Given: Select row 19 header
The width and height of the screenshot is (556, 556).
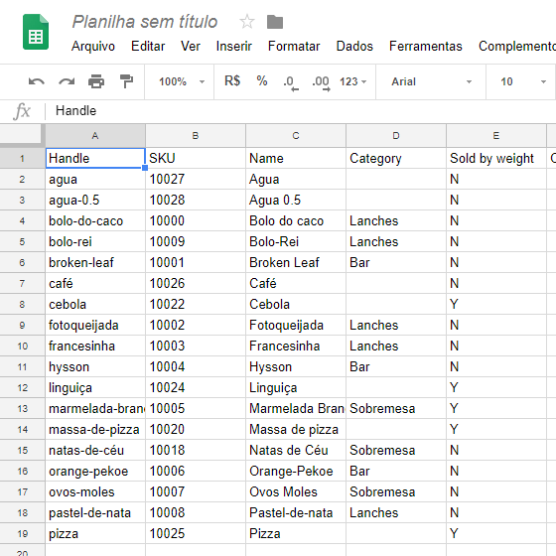Looking at the screenshot, I should (22, 534).
